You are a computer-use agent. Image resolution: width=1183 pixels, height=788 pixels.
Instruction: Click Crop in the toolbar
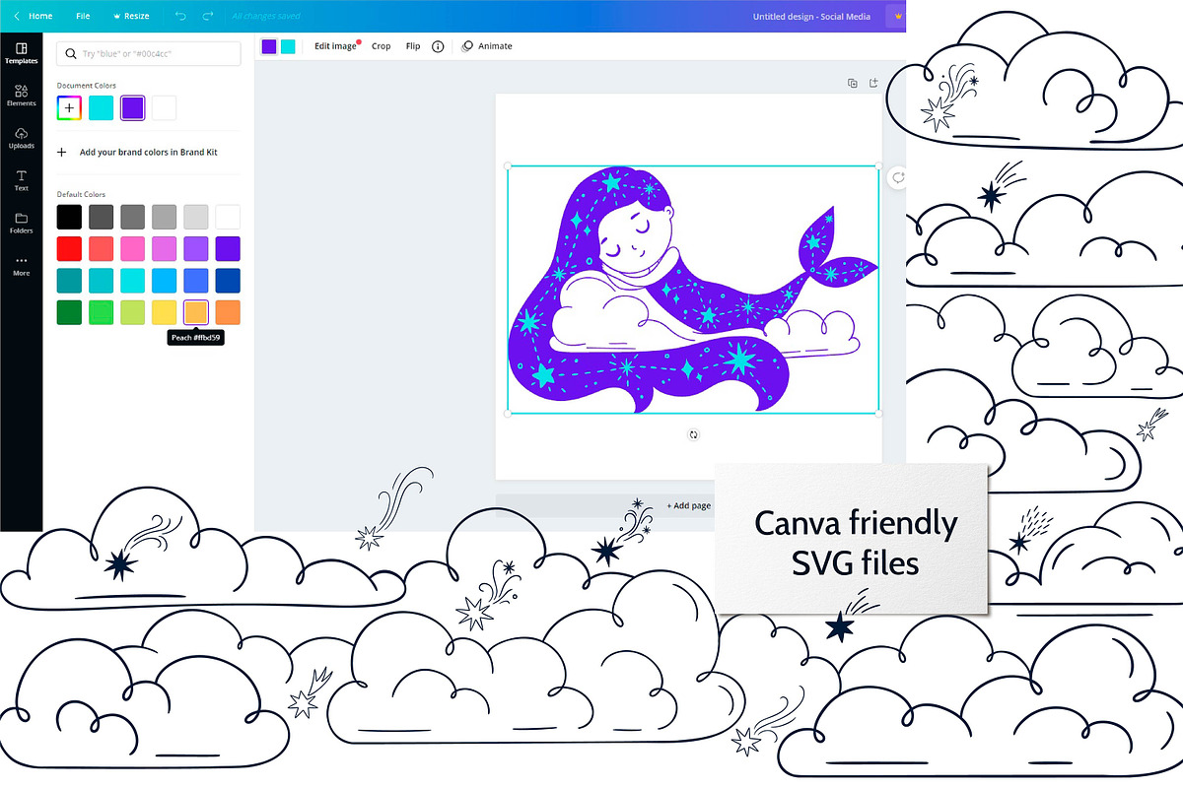[382, 46]
